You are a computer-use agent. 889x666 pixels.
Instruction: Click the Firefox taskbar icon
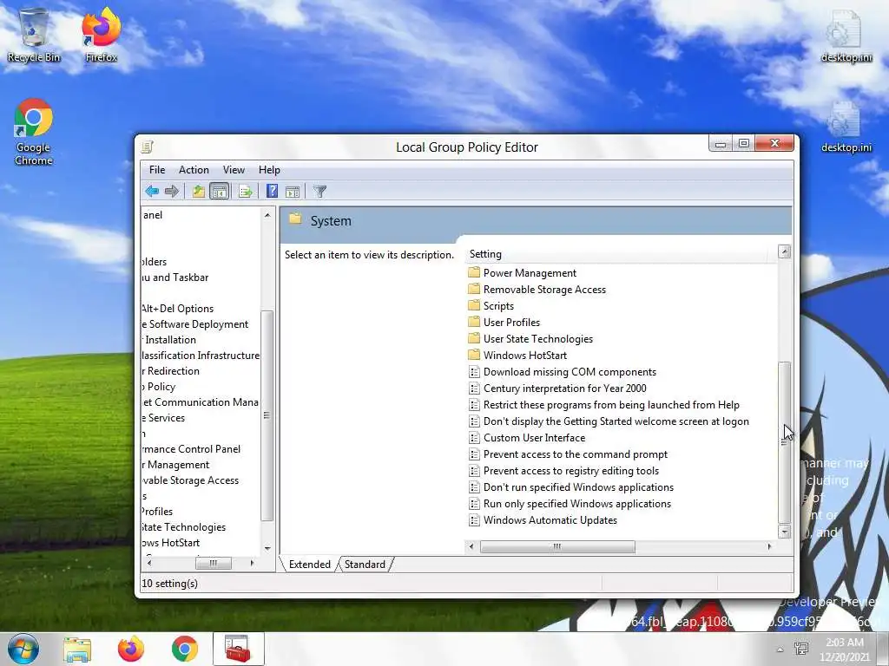point(131,649)
